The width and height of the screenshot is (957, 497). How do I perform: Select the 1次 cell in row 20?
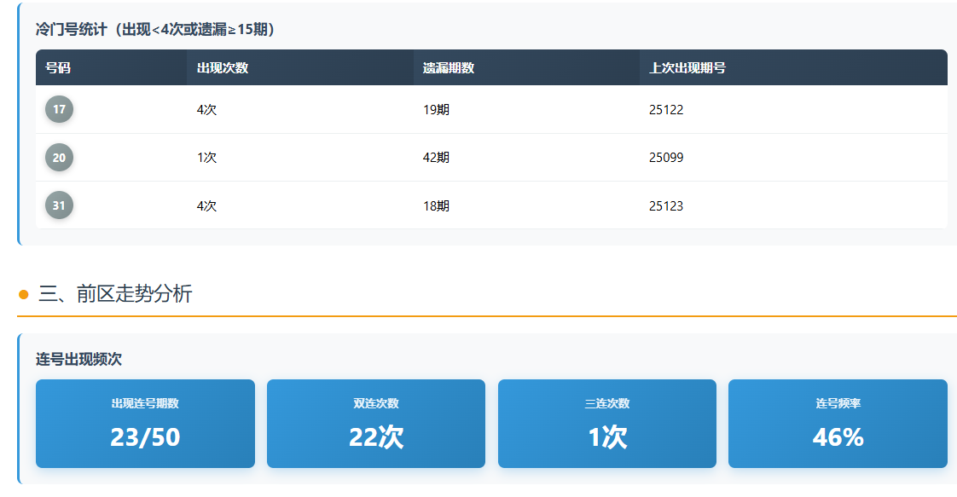(x=299, y=158)
